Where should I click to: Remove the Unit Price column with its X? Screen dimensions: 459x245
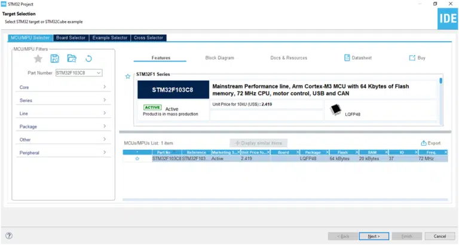click(x=268, y=152)
